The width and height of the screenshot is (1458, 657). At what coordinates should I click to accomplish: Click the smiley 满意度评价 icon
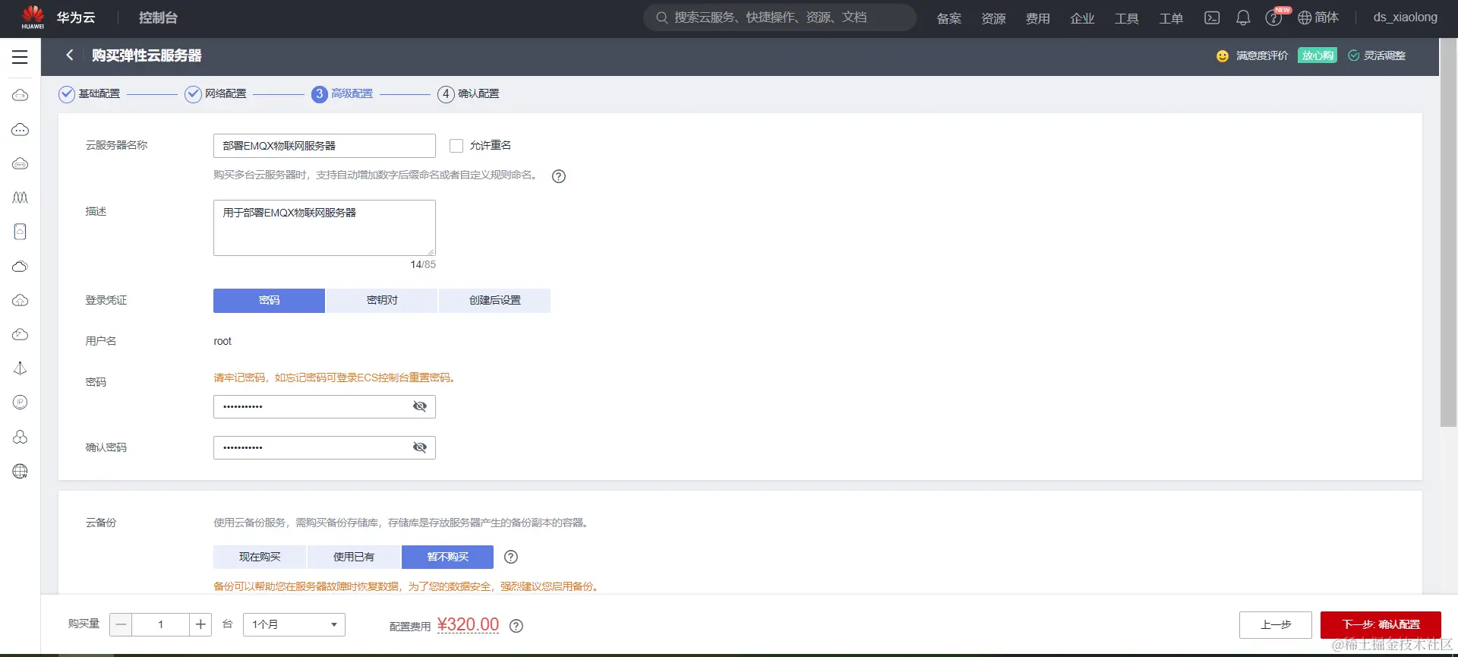[1223, 56]
